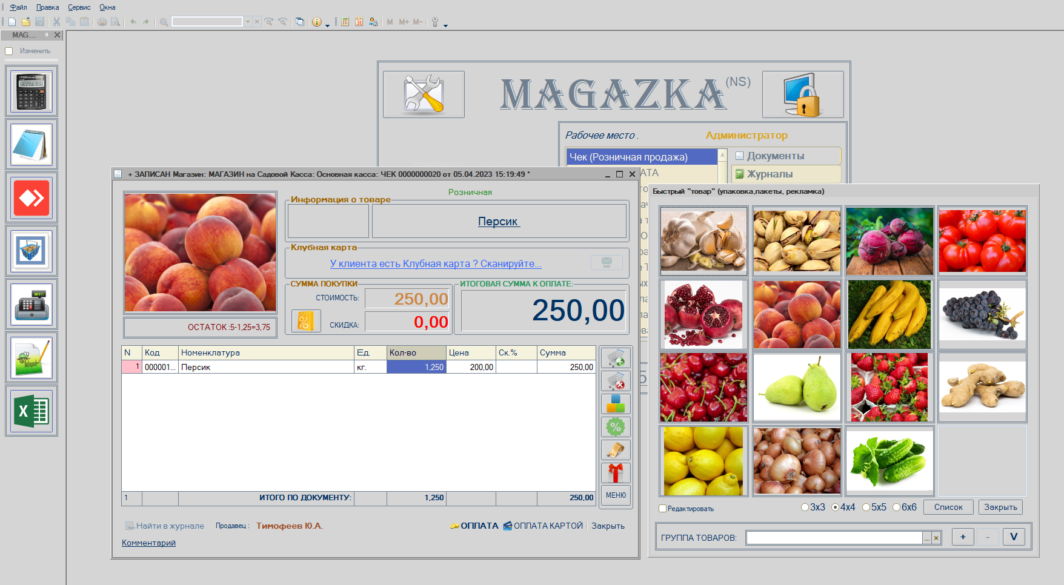Open the Сервис menu
Viewport: 1064px width, 585px height.
79,7
